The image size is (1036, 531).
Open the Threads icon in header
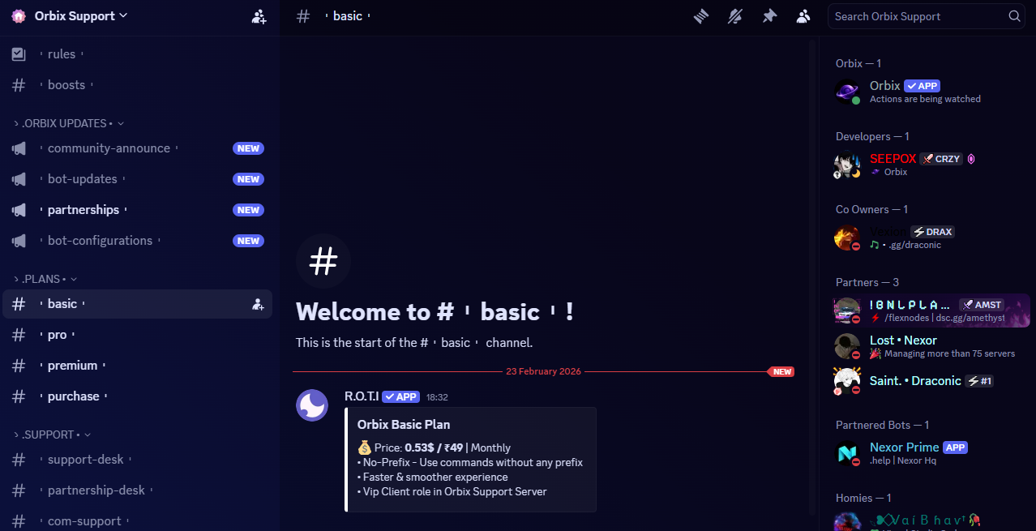(x=701, y=16)
